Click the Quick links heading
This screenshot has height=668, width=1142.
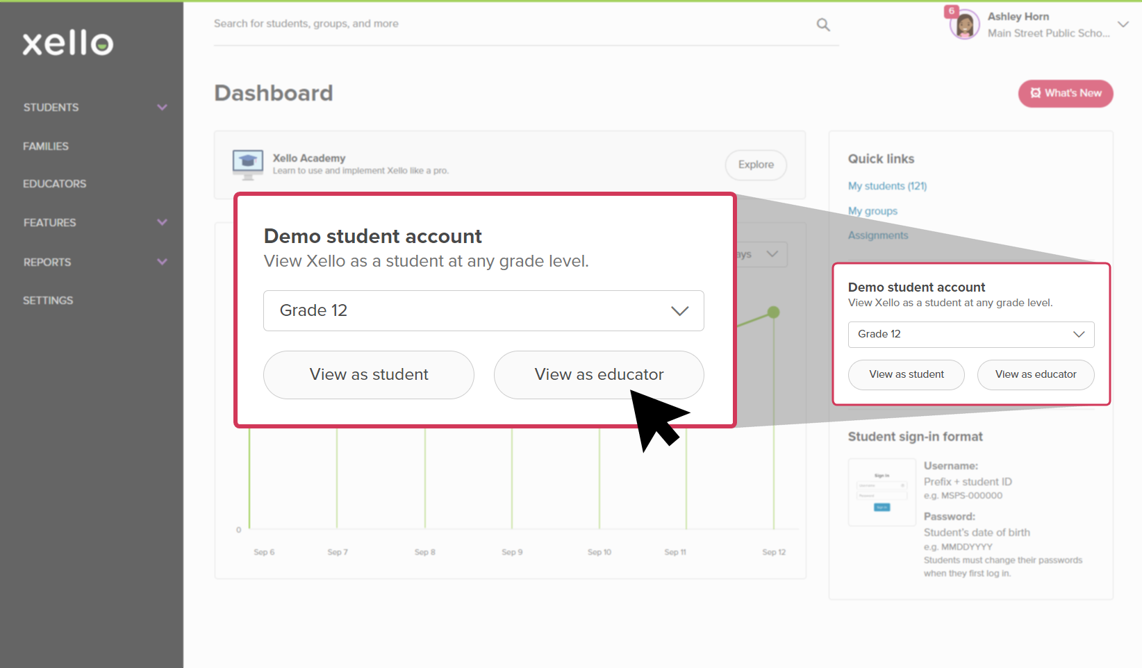click(x=881, y=159)
